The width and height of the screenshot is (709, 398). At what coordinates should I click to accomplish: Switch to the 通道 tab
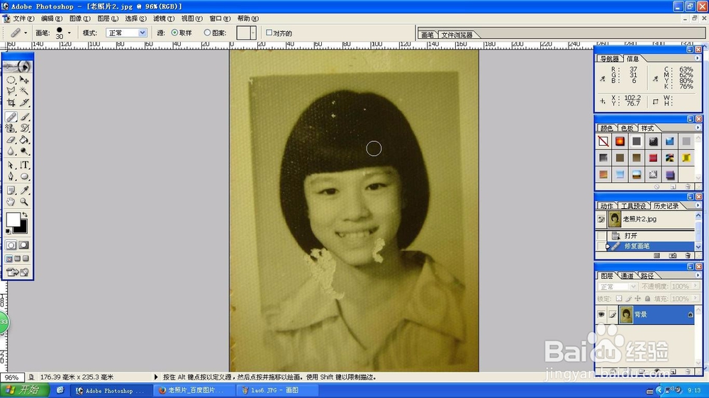pos(627,275)
